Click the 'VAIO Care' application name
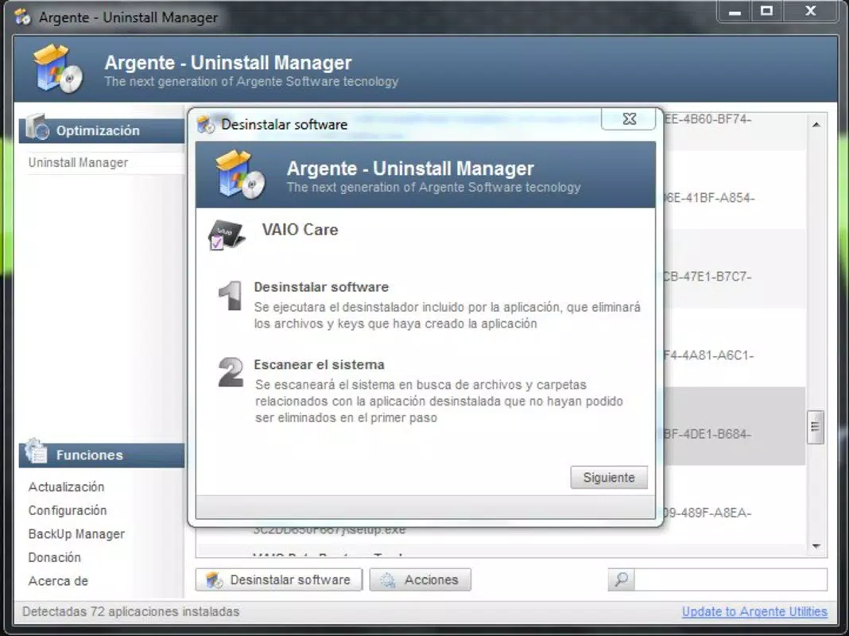Viewport: 849px width, 636px height. (300, 230)
